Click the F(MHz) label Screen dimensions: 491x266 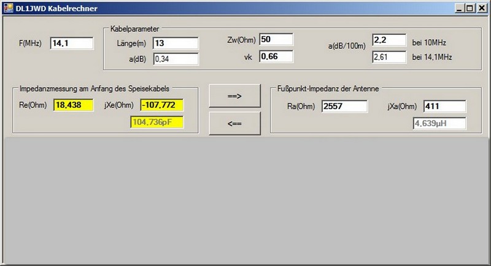30,43
